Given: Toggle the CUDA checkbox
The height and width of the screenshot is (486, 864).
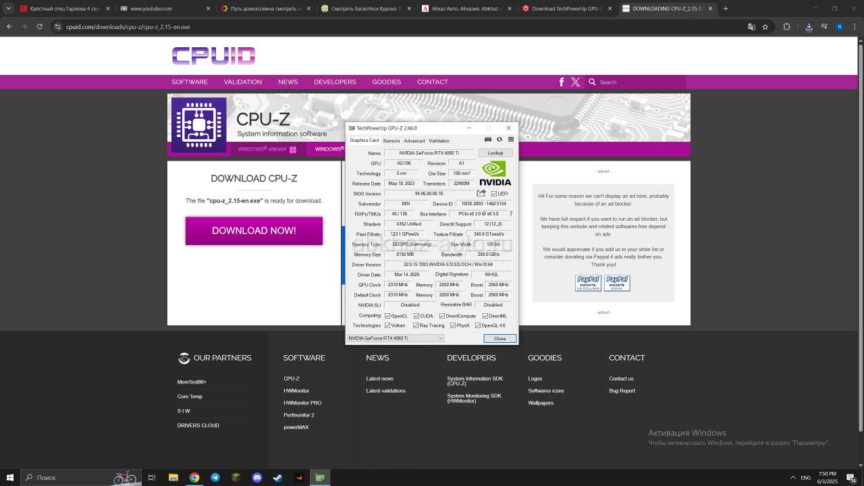Looking at the screenshot, I should point(416,316).
